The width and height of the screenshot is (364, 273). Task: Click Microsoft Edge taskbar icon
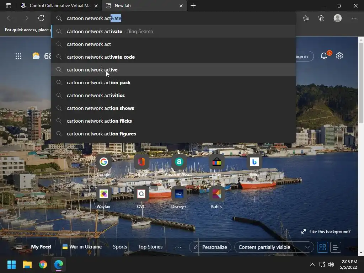pos(59,264)
